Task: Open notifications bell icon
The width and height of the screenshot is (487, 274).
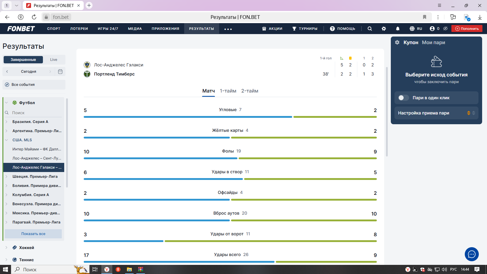Action: 398,29
